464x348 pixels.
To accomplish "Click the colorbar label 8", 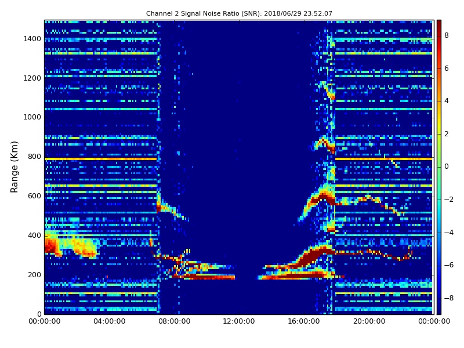I will click(x=447, y=35).
